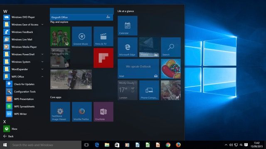Open network icon in system tray
266x149 pixels.
click(236, 145)
